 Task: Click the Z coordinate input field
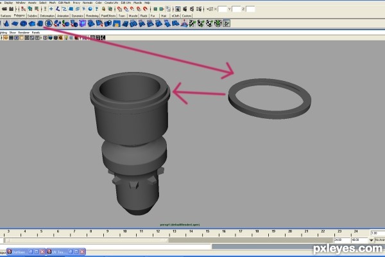250,9
